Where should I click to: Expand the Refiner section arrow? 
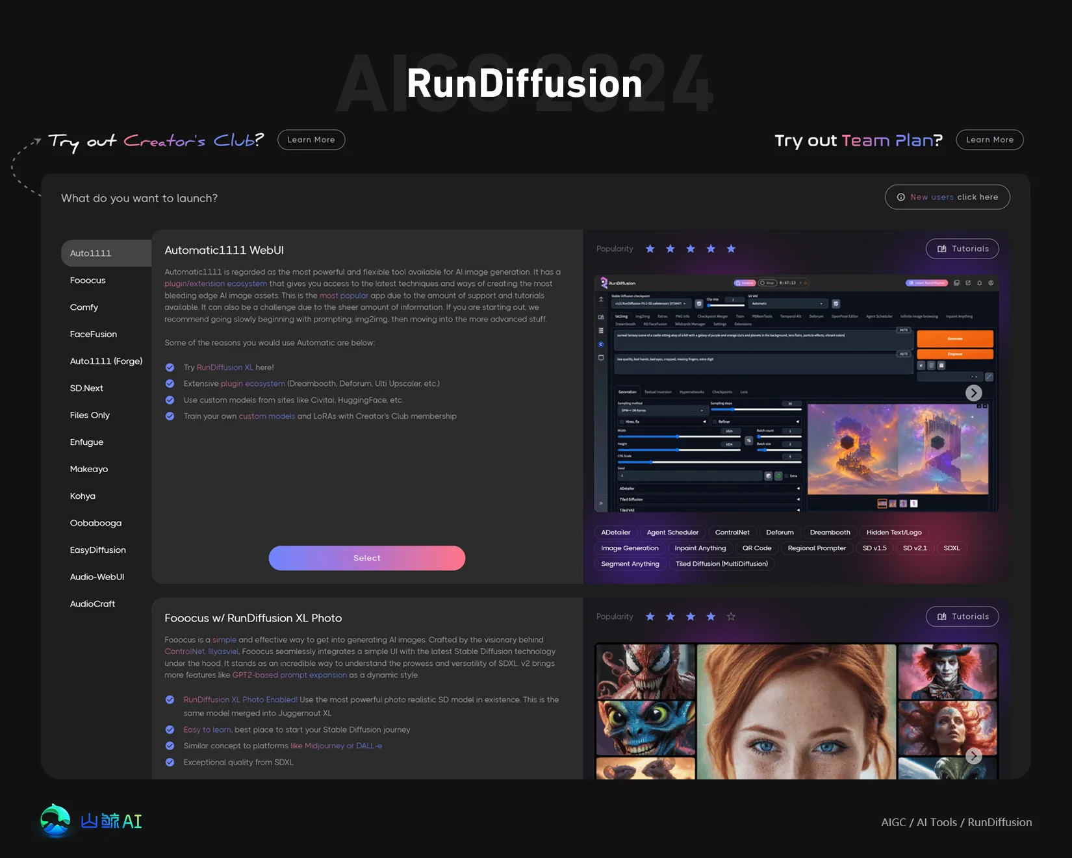[798, 422]
